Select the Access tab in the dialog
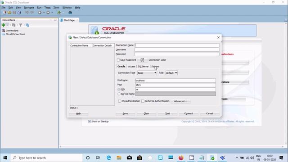288x162 pixels. pyautogui.click(x=131, y=66)
